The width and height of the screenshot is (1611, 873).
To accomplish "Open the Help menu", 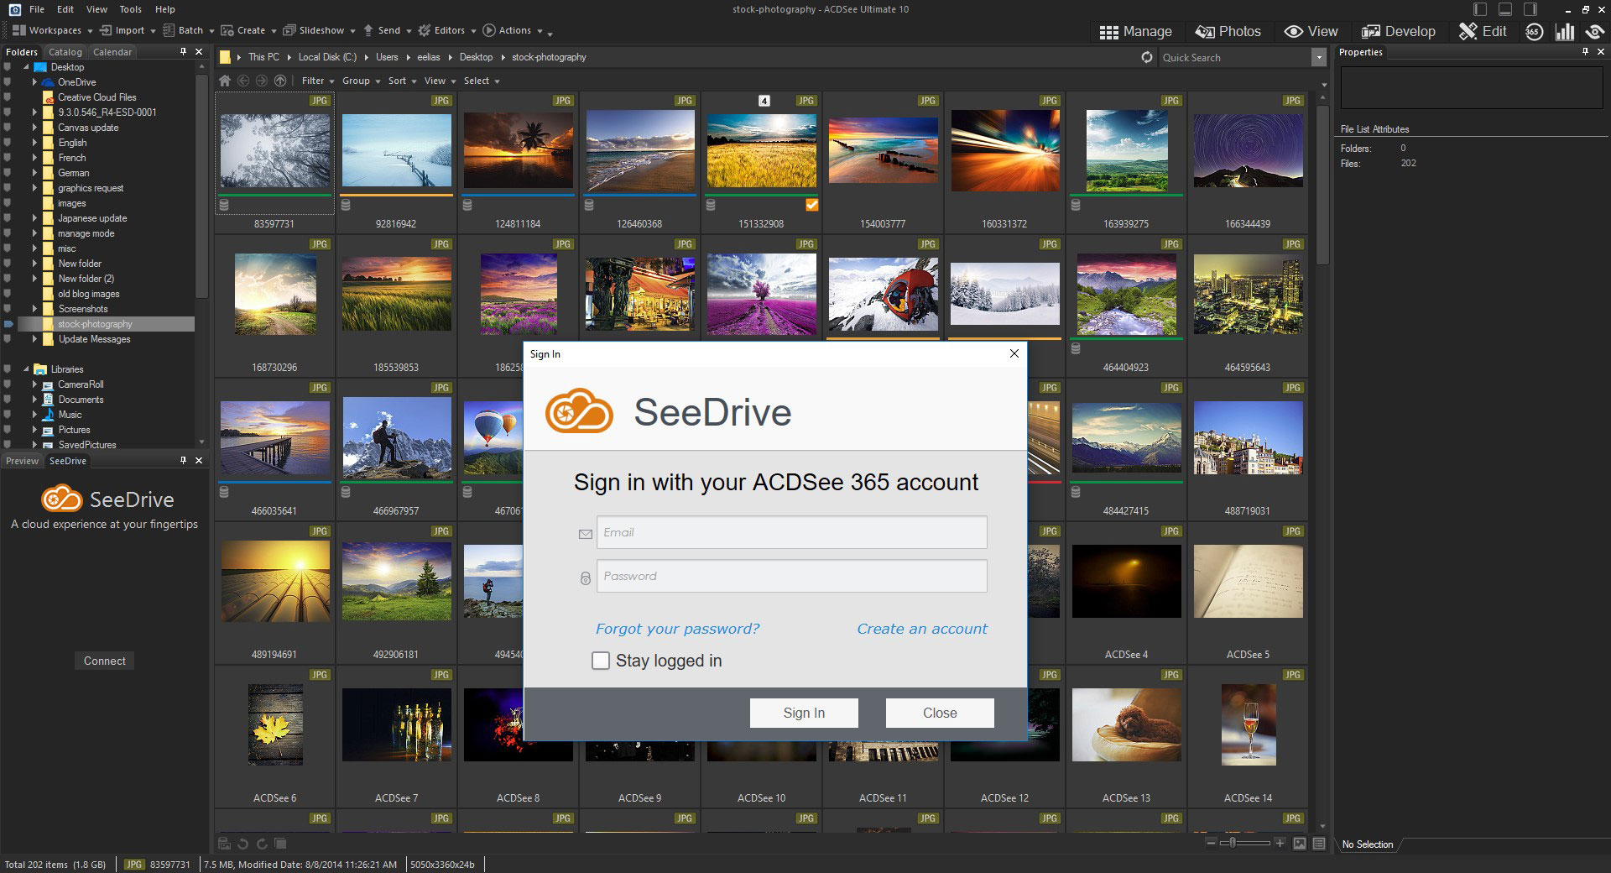I will tap(165, 9).
